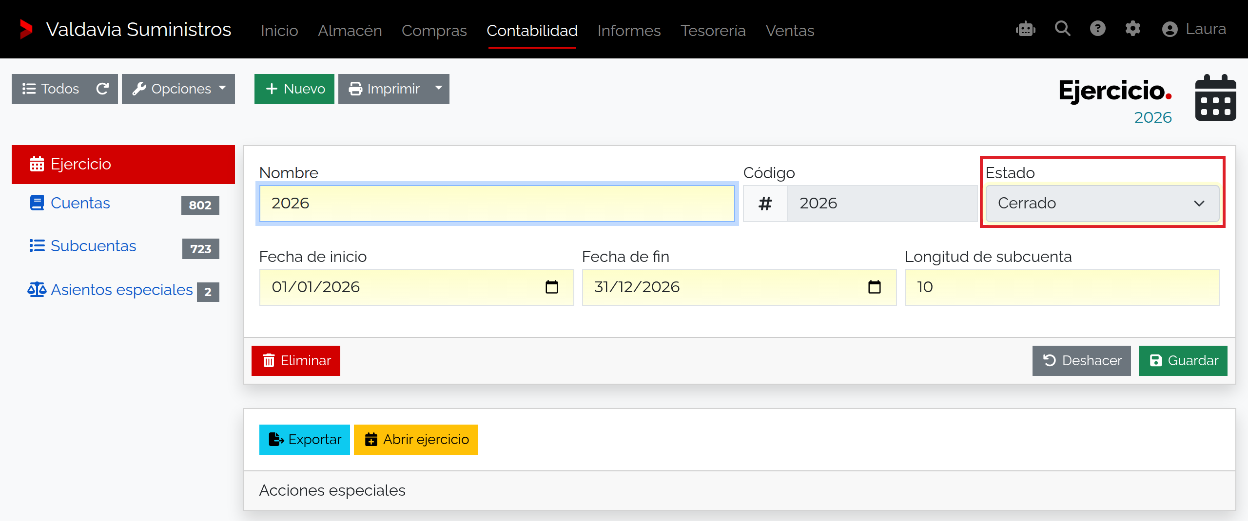Open the Laura user account menu

point(1194,29)
